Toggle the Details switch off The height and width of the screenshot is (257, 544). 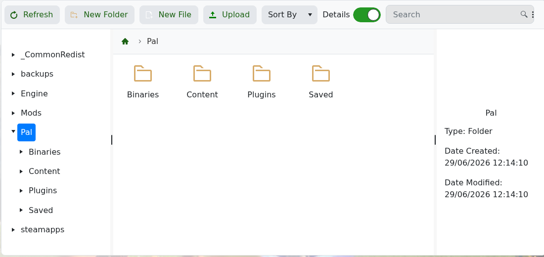pyautogui.click(x=367, y=15)
